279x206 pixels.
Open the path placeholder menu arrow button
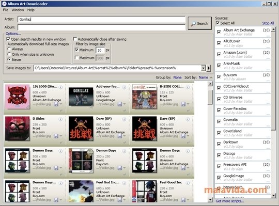209,68
